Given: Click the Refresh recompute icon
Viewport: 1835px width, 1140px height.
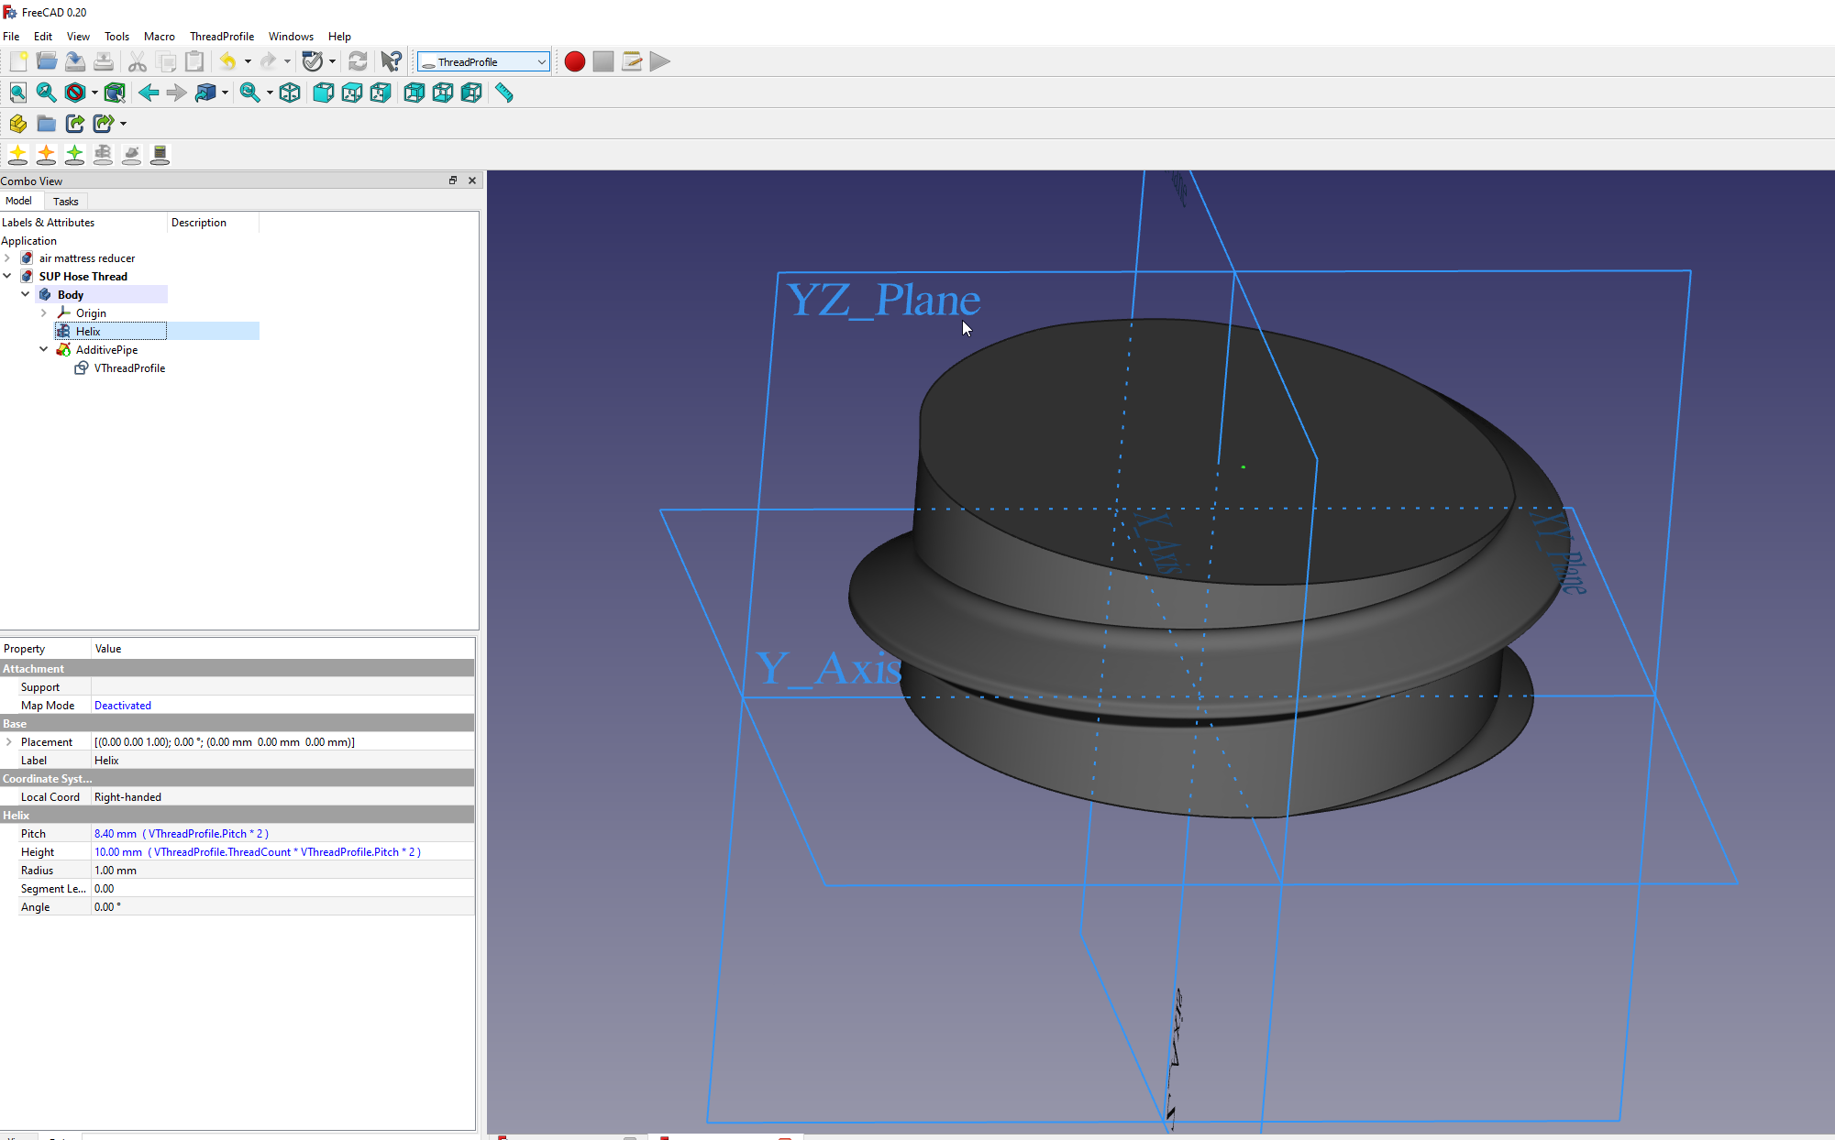Looking at the screenshot, I should tap(358, 61).
